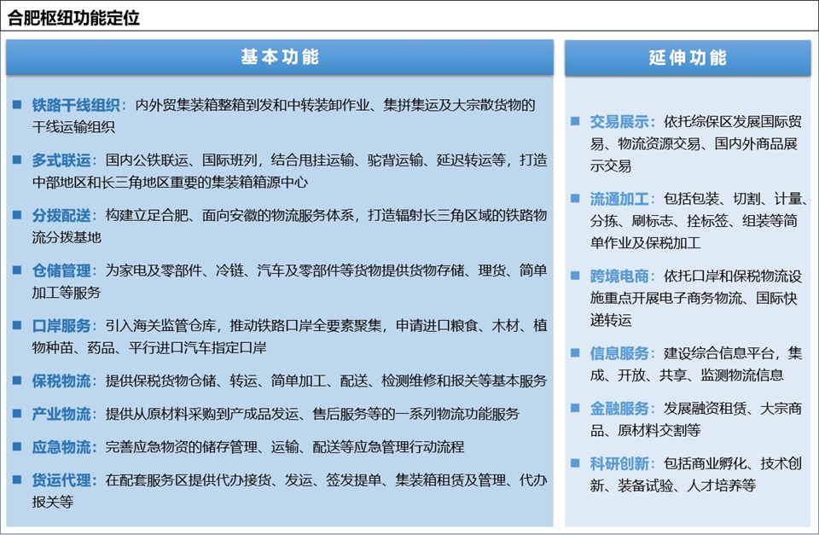The width and height of the screenshot is (819, 535).
Task: Click the text 干线运输组织
Action: pos(73,127)
